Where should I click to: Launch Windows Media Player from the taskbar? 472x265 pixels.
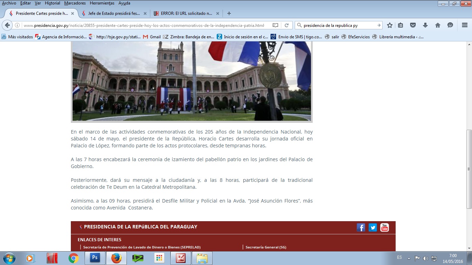coord(30,258)
